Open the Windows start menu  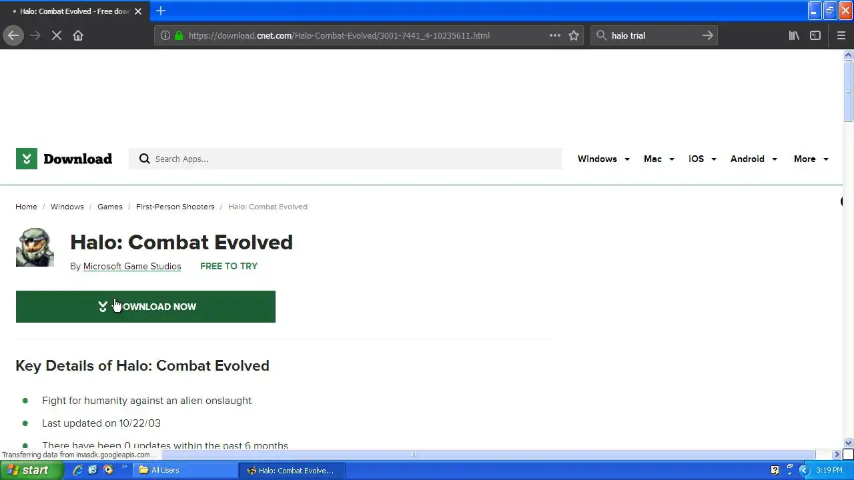[x=31, y=470]
